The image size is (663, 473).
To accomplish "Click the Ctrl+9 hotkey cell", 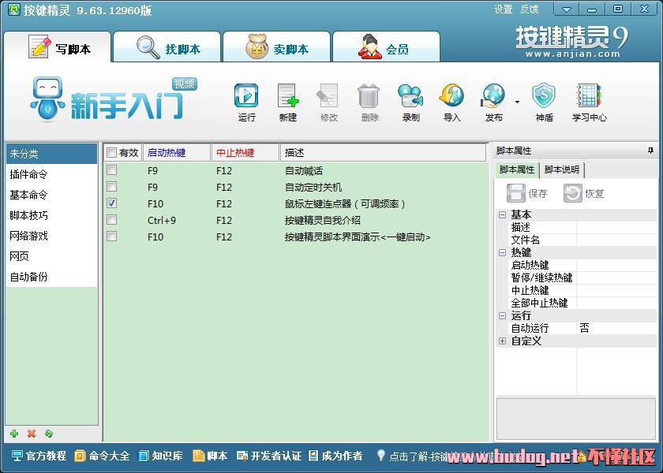I will [162, 220].
